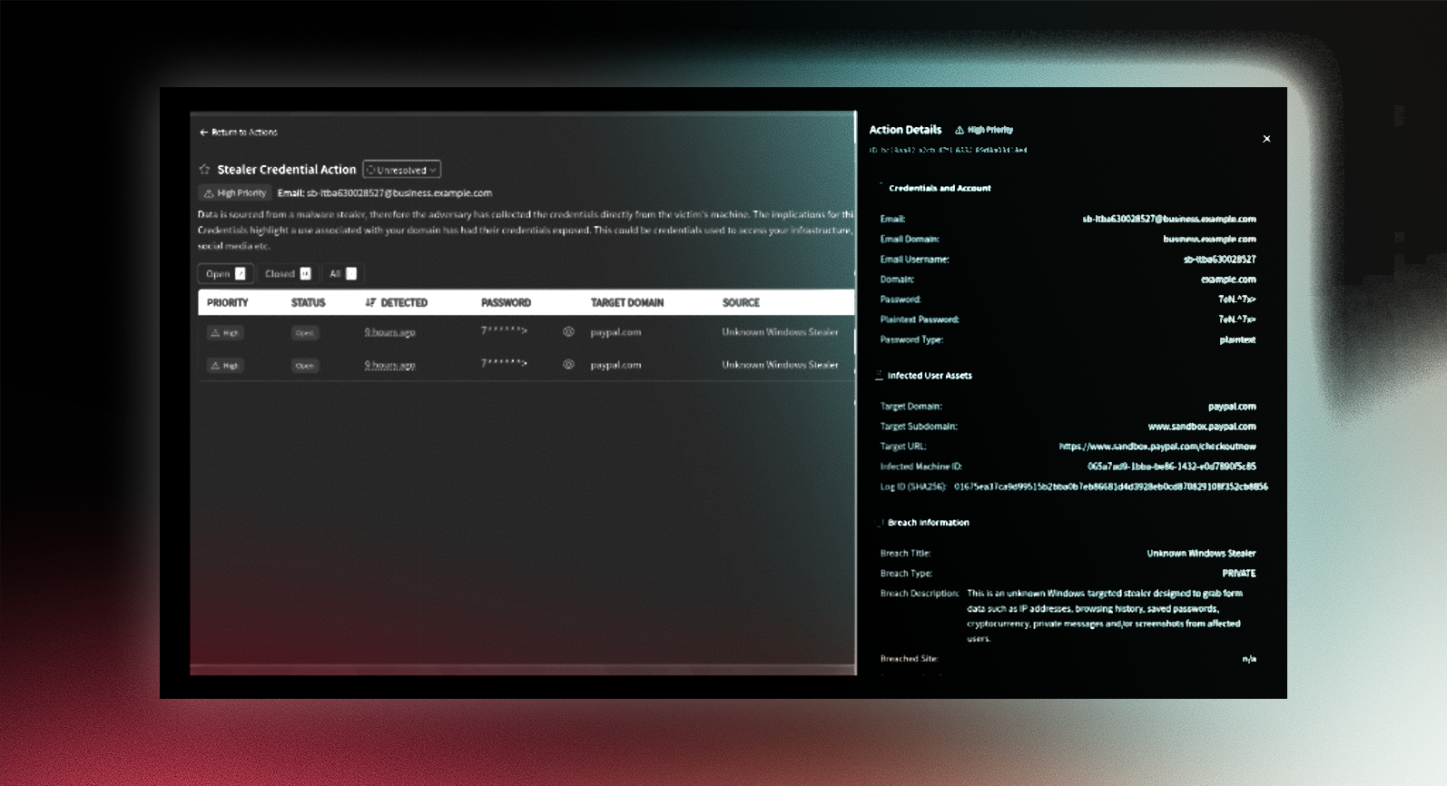Select paypal.com in the second table row
The height and width of the screenshot is (786, 1447).
pos(615,365)
